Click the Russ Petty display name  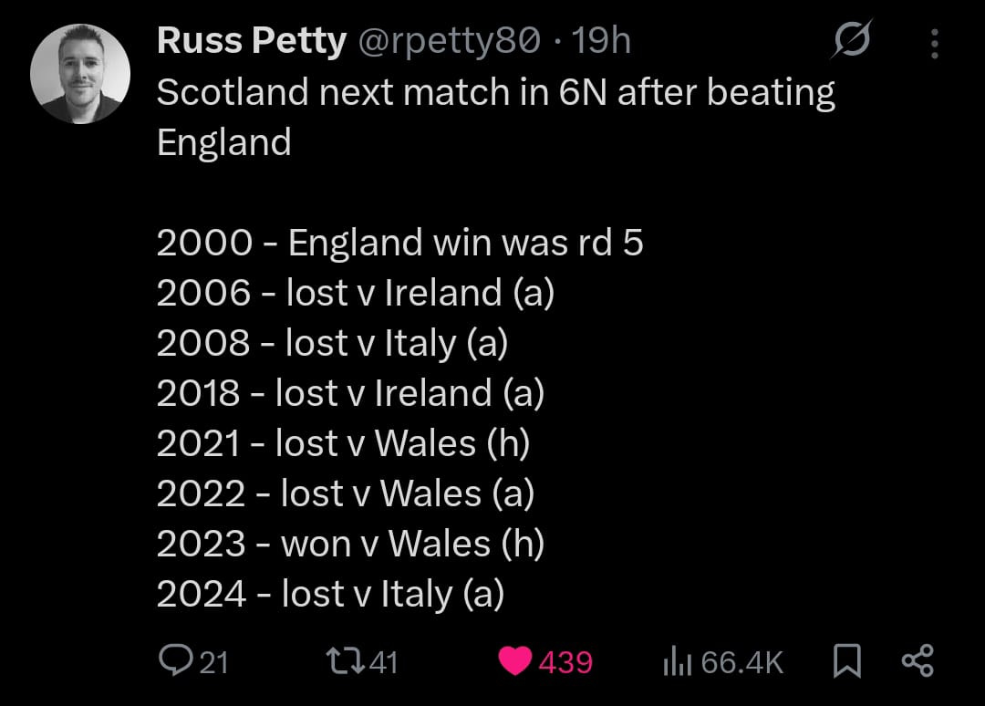[251, 40]
